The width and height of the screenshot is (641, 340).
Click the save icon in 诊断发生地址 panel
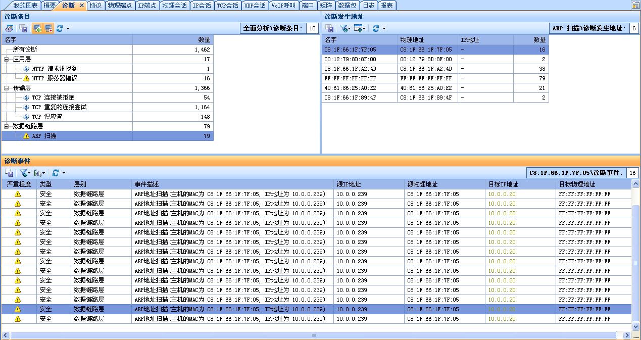(329, 28)
